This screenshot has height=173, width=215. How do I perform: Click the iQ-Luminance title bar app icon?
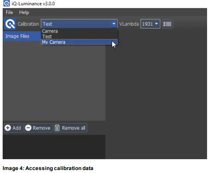point(6,3)
